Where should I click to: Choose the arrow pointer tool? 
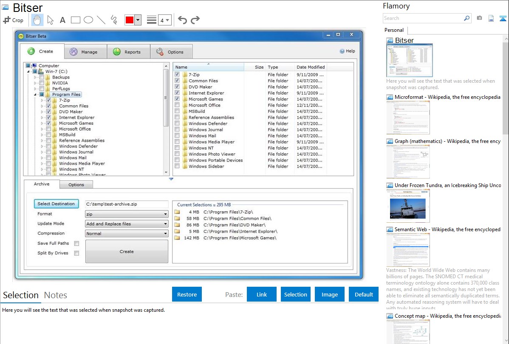tap(50, 20)
